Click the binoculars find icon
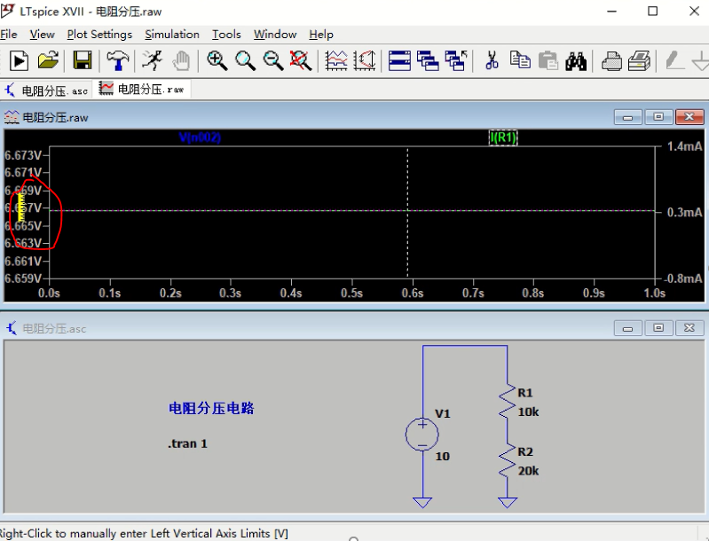This screenshot has width=709, height=541. pos(577,60)
